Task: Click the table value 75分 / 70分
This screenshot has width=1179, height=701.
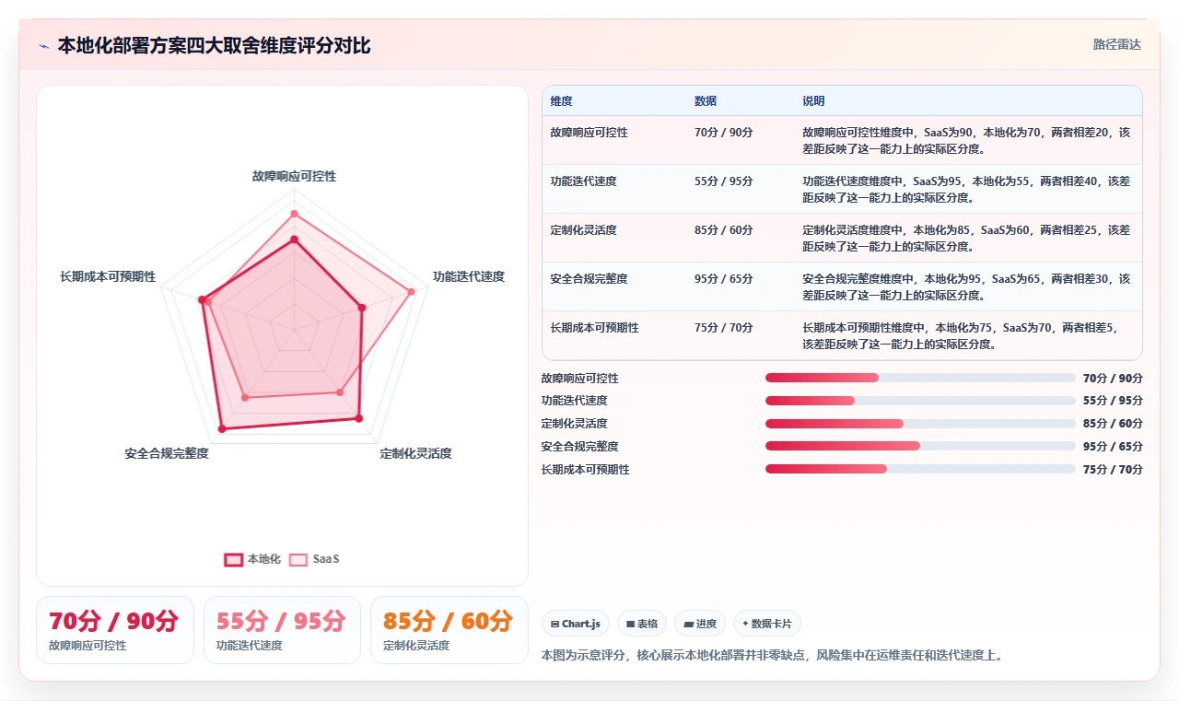Action: [x=724, y=328]
